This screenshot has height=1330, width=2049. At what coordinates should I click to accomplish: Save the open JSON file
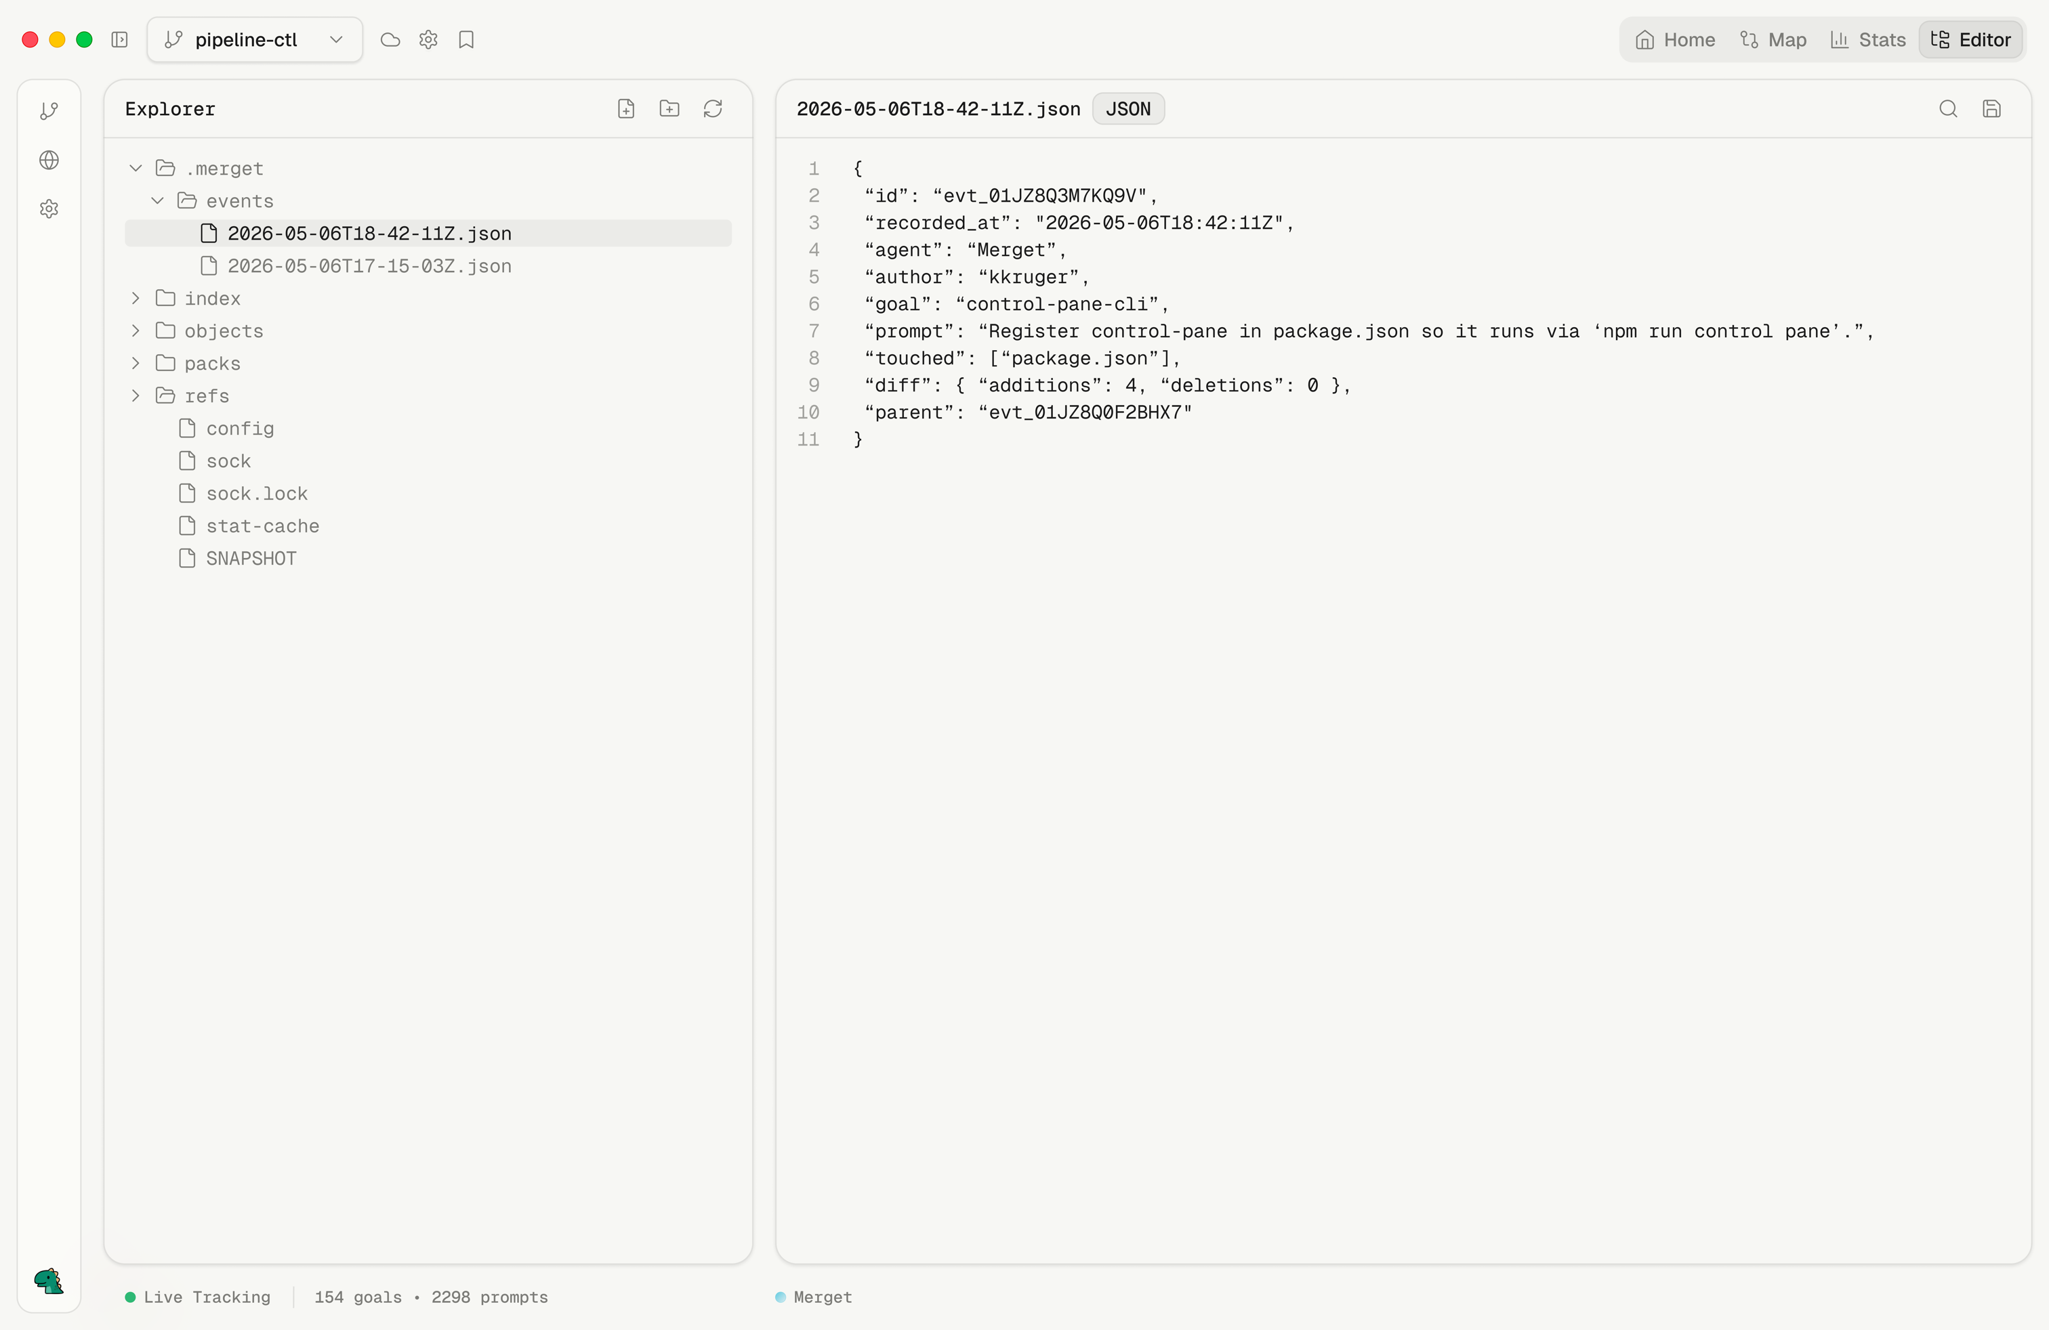[x=1991, y=108]
